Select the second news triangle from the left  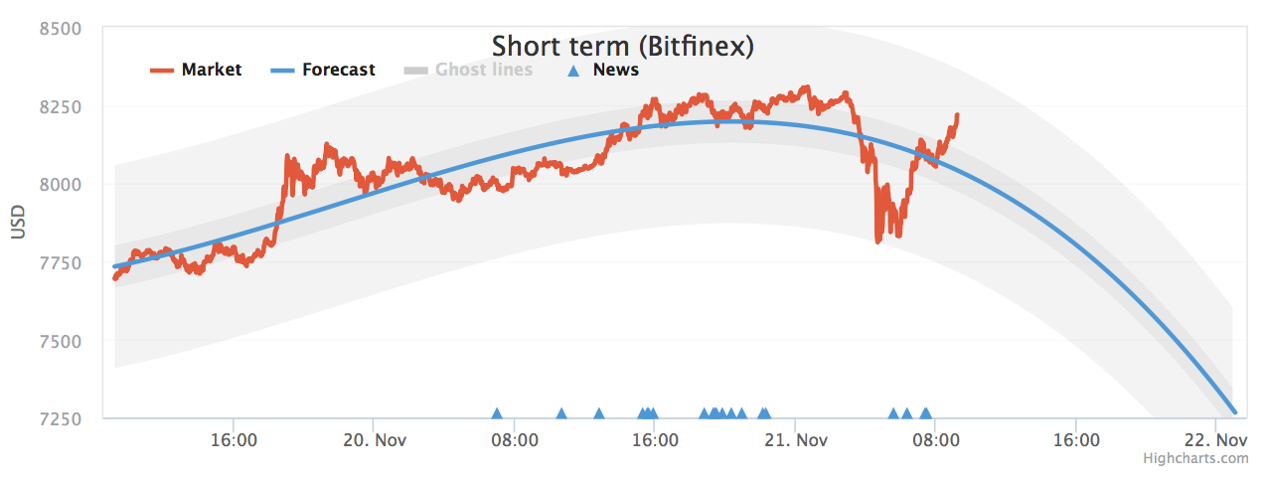pos(561,413)
